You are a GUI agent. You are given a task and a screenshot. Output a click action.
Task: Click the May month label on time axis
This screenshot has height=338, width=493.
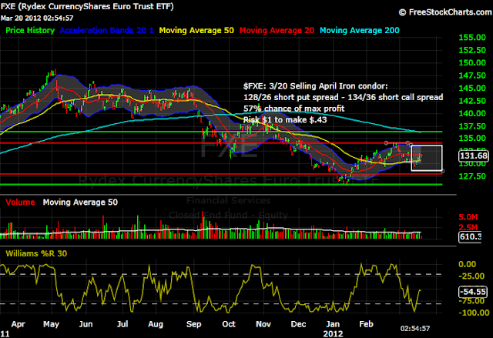(x=52, y=324)
